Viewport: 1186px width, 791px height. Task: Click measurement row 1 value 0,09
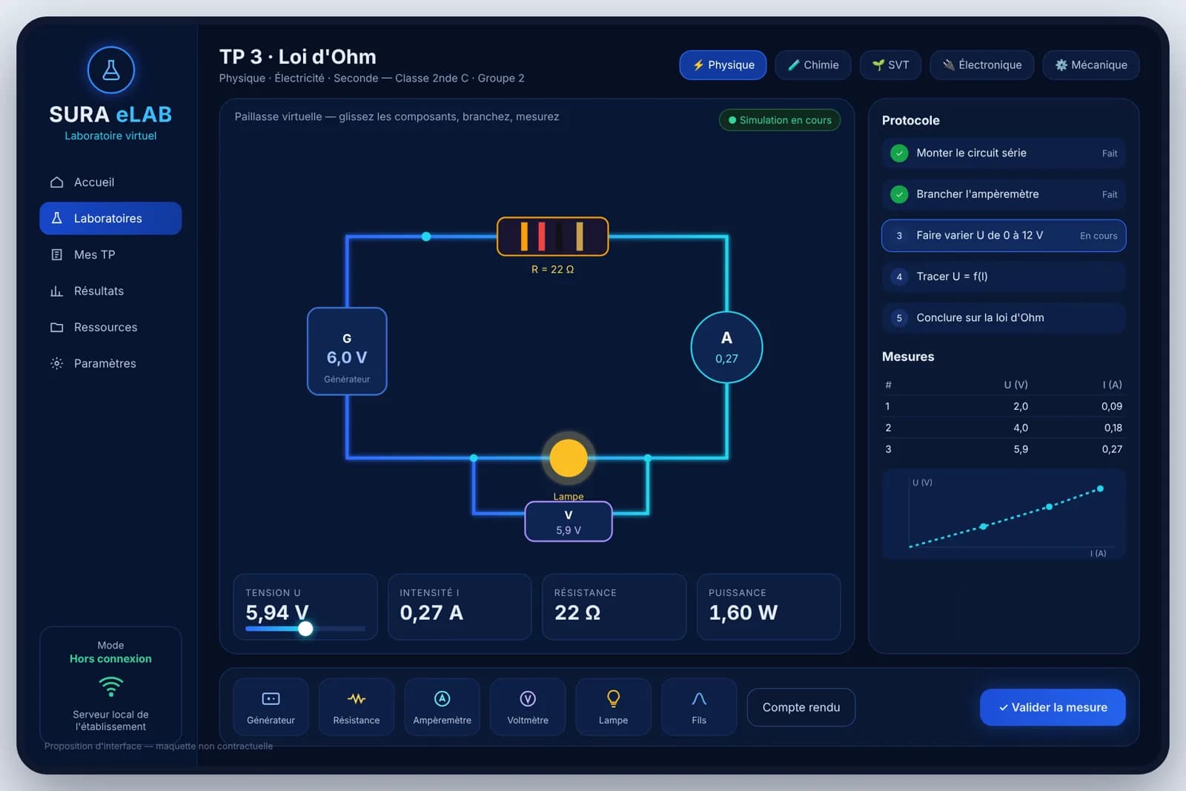1111,406
